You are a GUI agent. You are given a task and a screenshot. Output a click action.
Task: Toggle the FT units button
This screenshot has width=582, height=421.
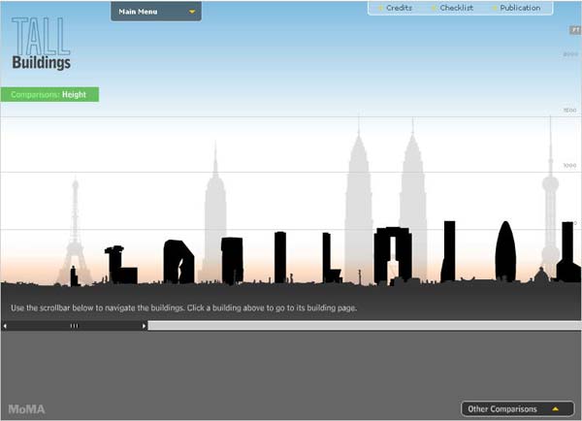coord(575,30)
